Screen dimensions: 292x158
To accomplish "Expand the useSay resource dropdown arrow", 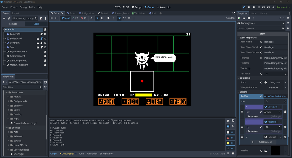I will (x=280, y=137).
